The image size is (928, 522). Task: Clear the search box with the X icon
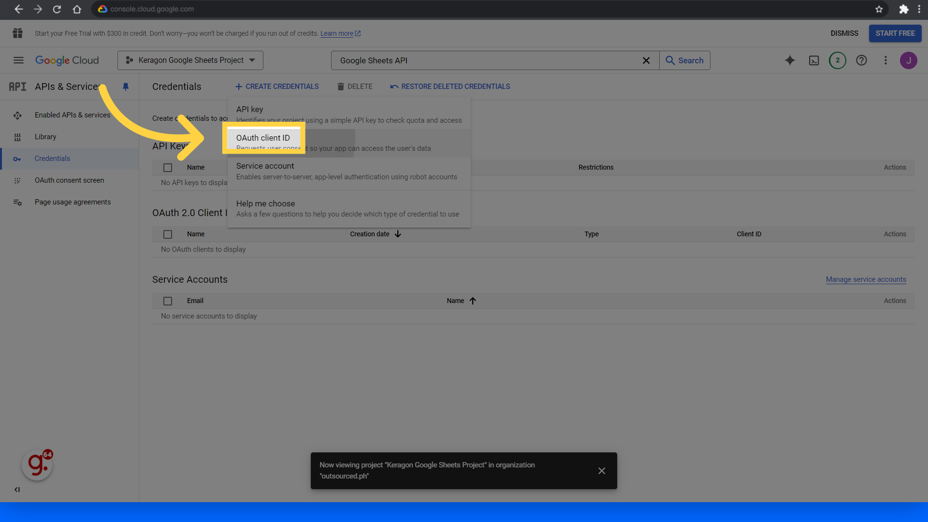[x=646, y=60]
